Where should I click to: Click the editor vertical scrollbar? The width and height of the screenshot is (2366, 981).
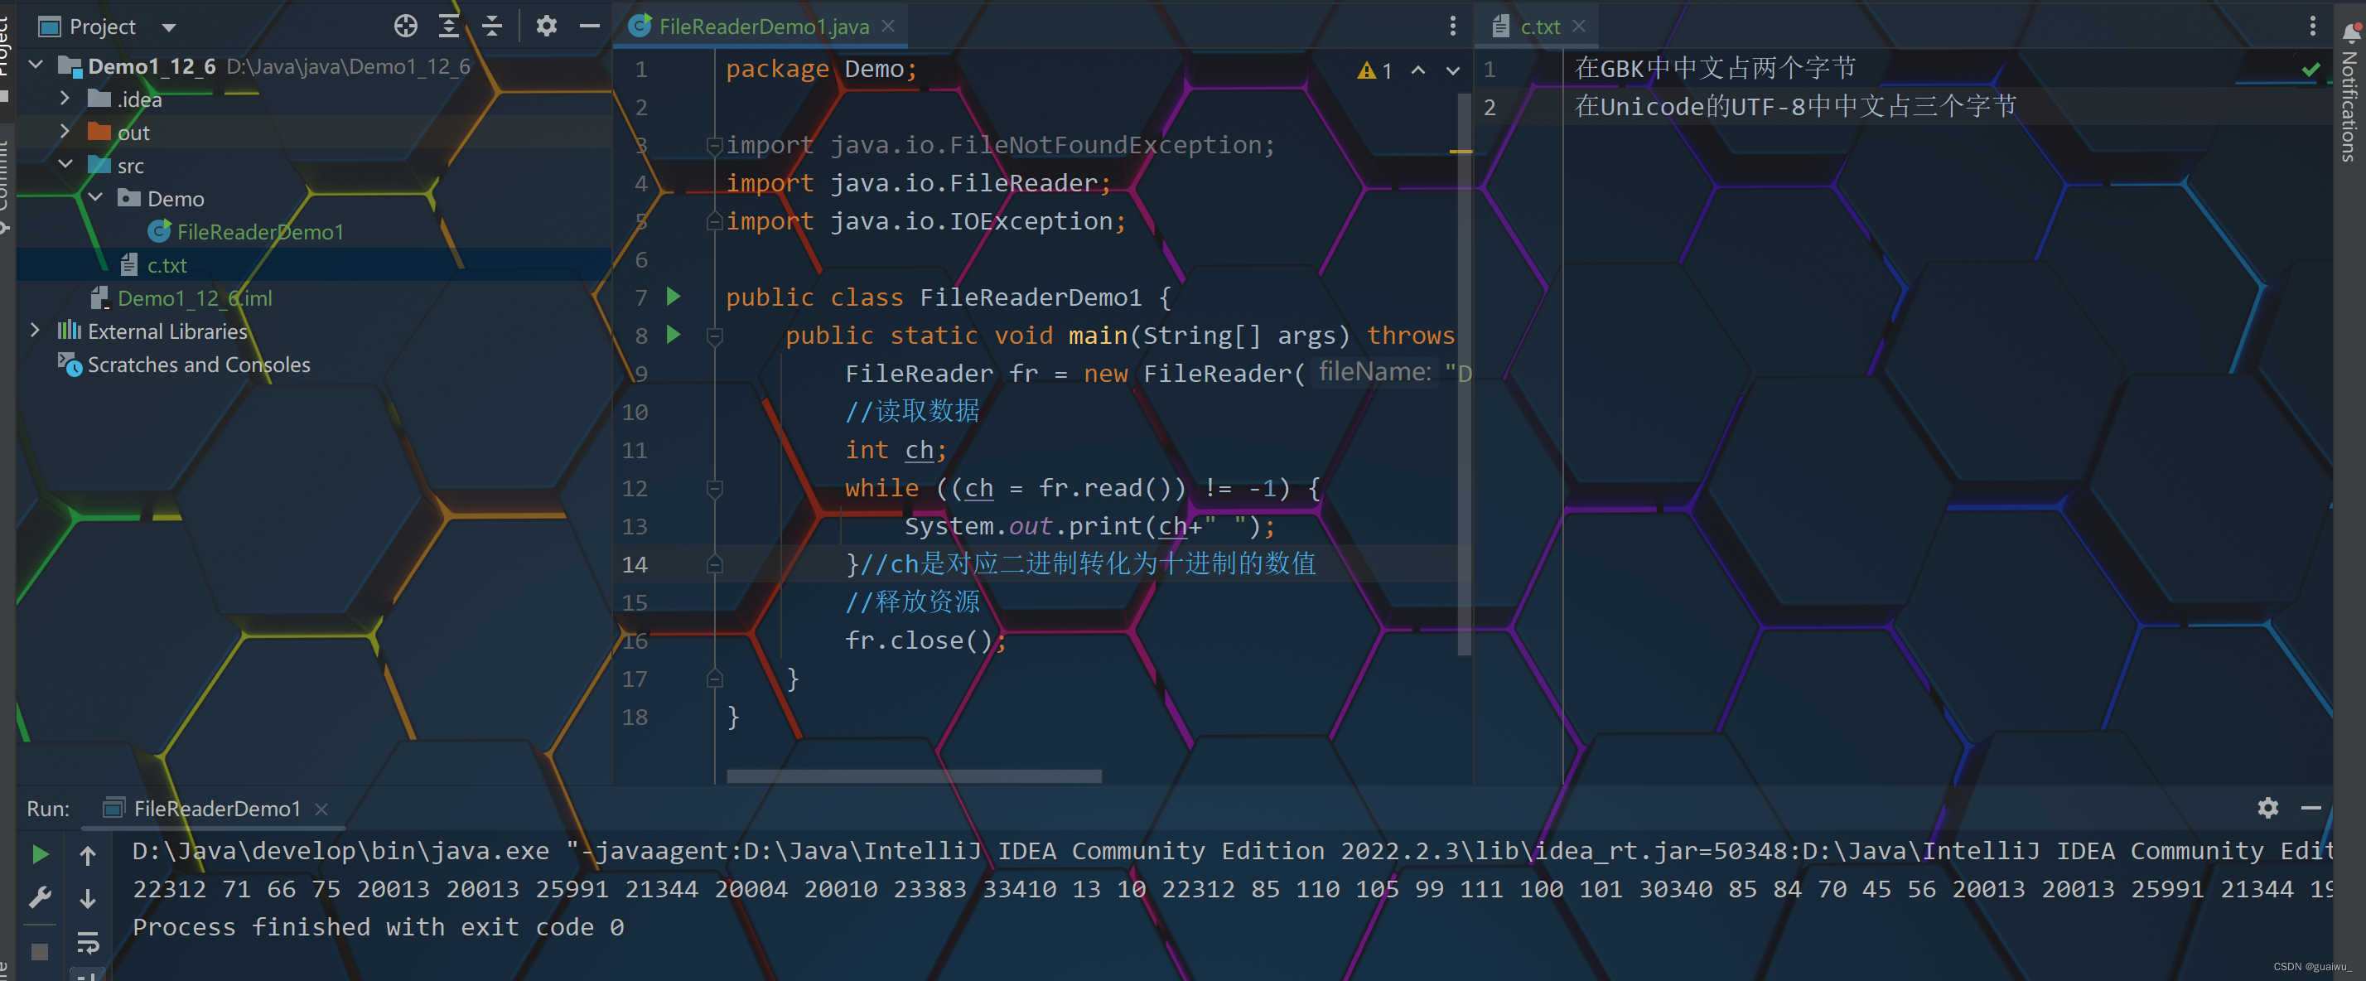[x=1464, y=374]
